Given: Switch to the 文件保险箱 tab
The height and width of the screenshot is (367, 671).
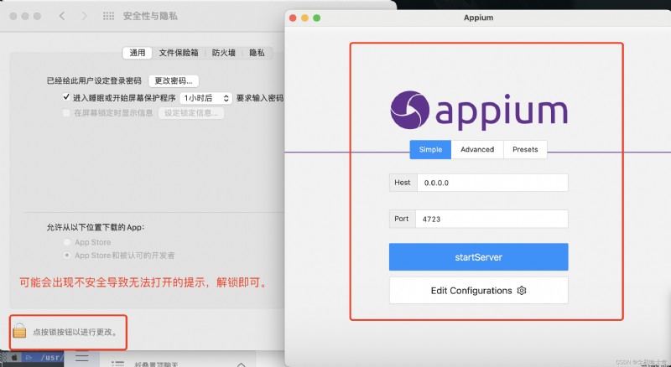Looking at the screenshot, I should 179,53.
